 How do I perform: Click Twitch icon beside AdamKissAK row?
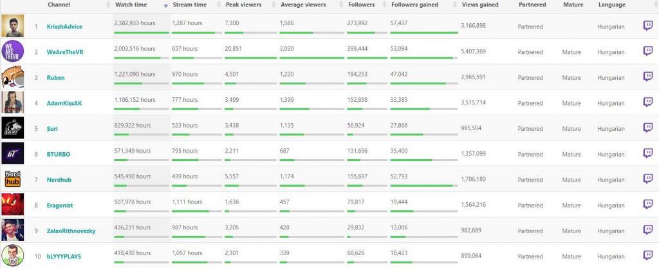[647, 102]
